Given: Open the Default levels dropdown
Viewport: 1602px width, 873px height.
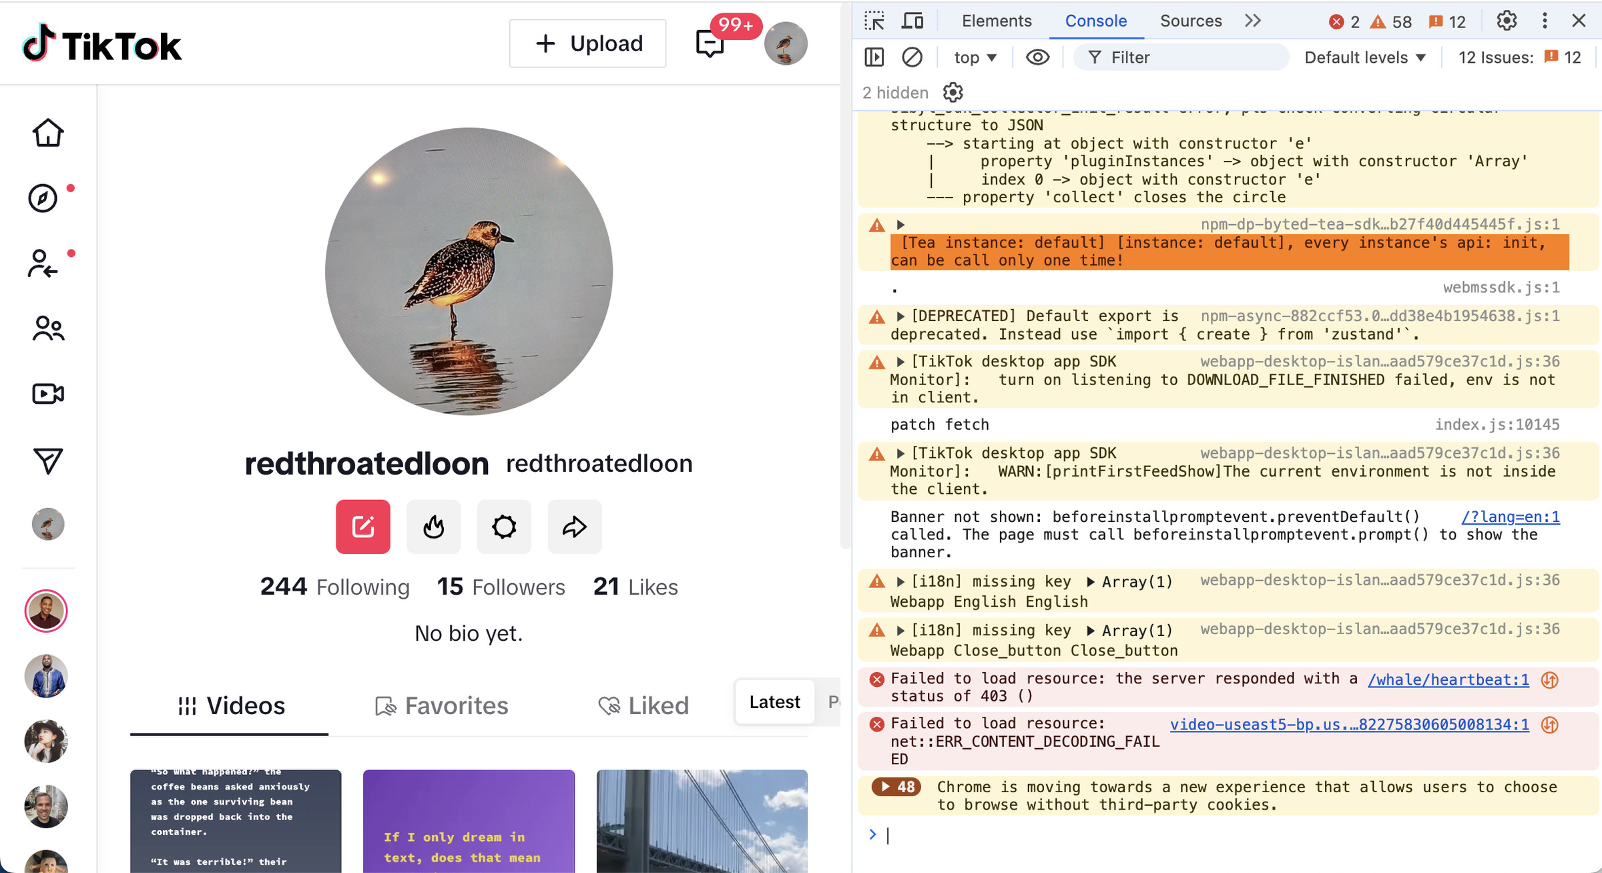Looking at the screenshot, I should (x=1365, y=57).
